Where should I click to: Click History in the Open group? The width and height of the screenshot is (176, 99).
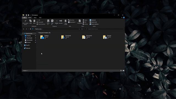[x=85, y=24]
